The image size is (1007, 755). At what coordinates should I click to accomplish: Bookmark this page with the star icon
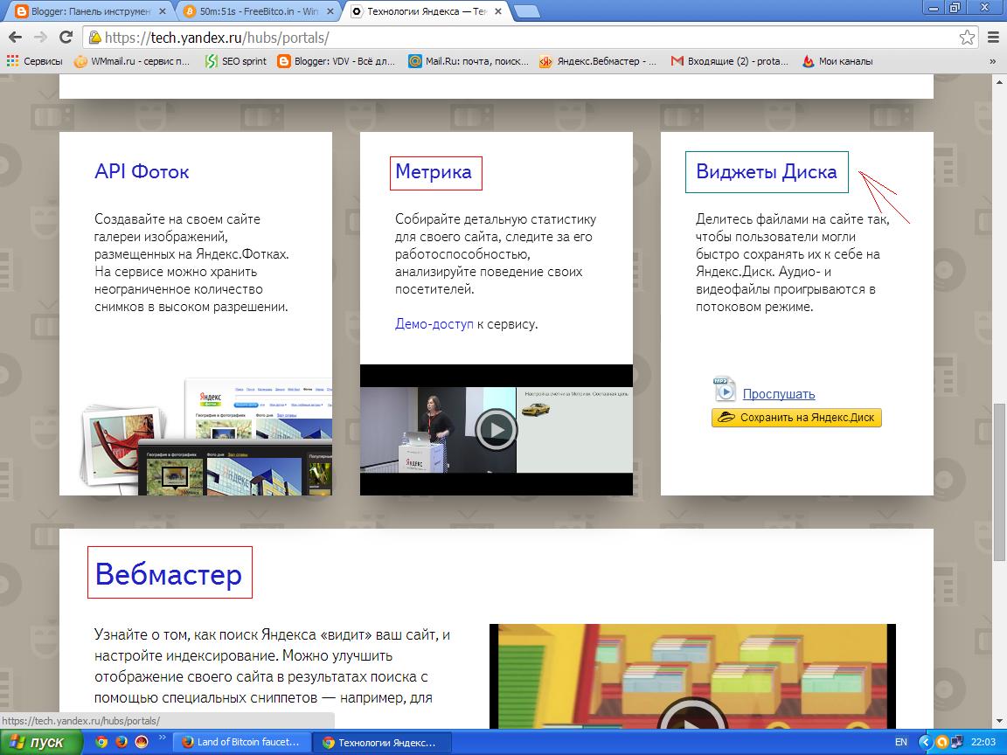tap(967, 38)
